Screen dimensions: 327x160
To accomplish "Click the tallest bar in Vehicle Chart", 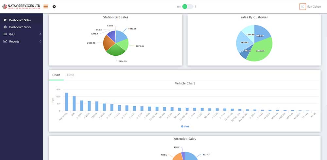I will pos(66,102).
